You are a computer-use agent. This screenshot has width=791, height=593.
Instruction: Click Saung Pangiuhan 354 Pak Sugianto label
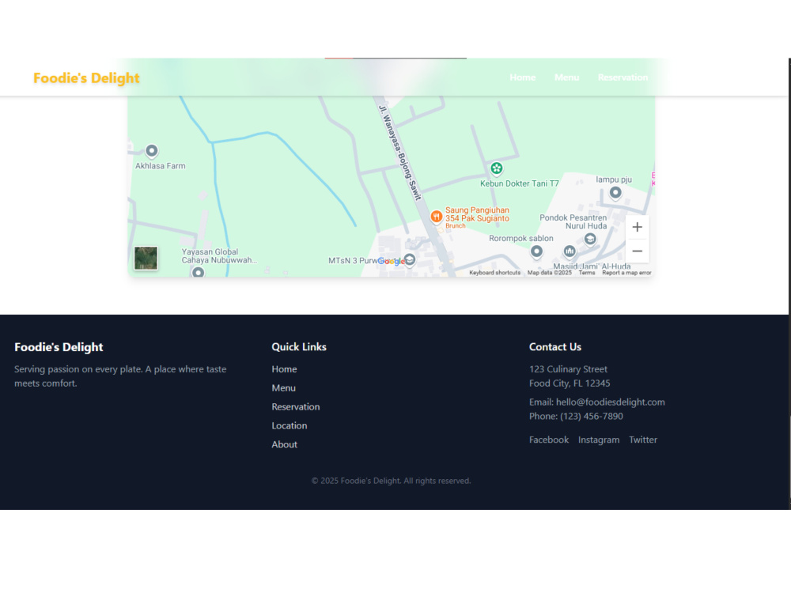477,214
